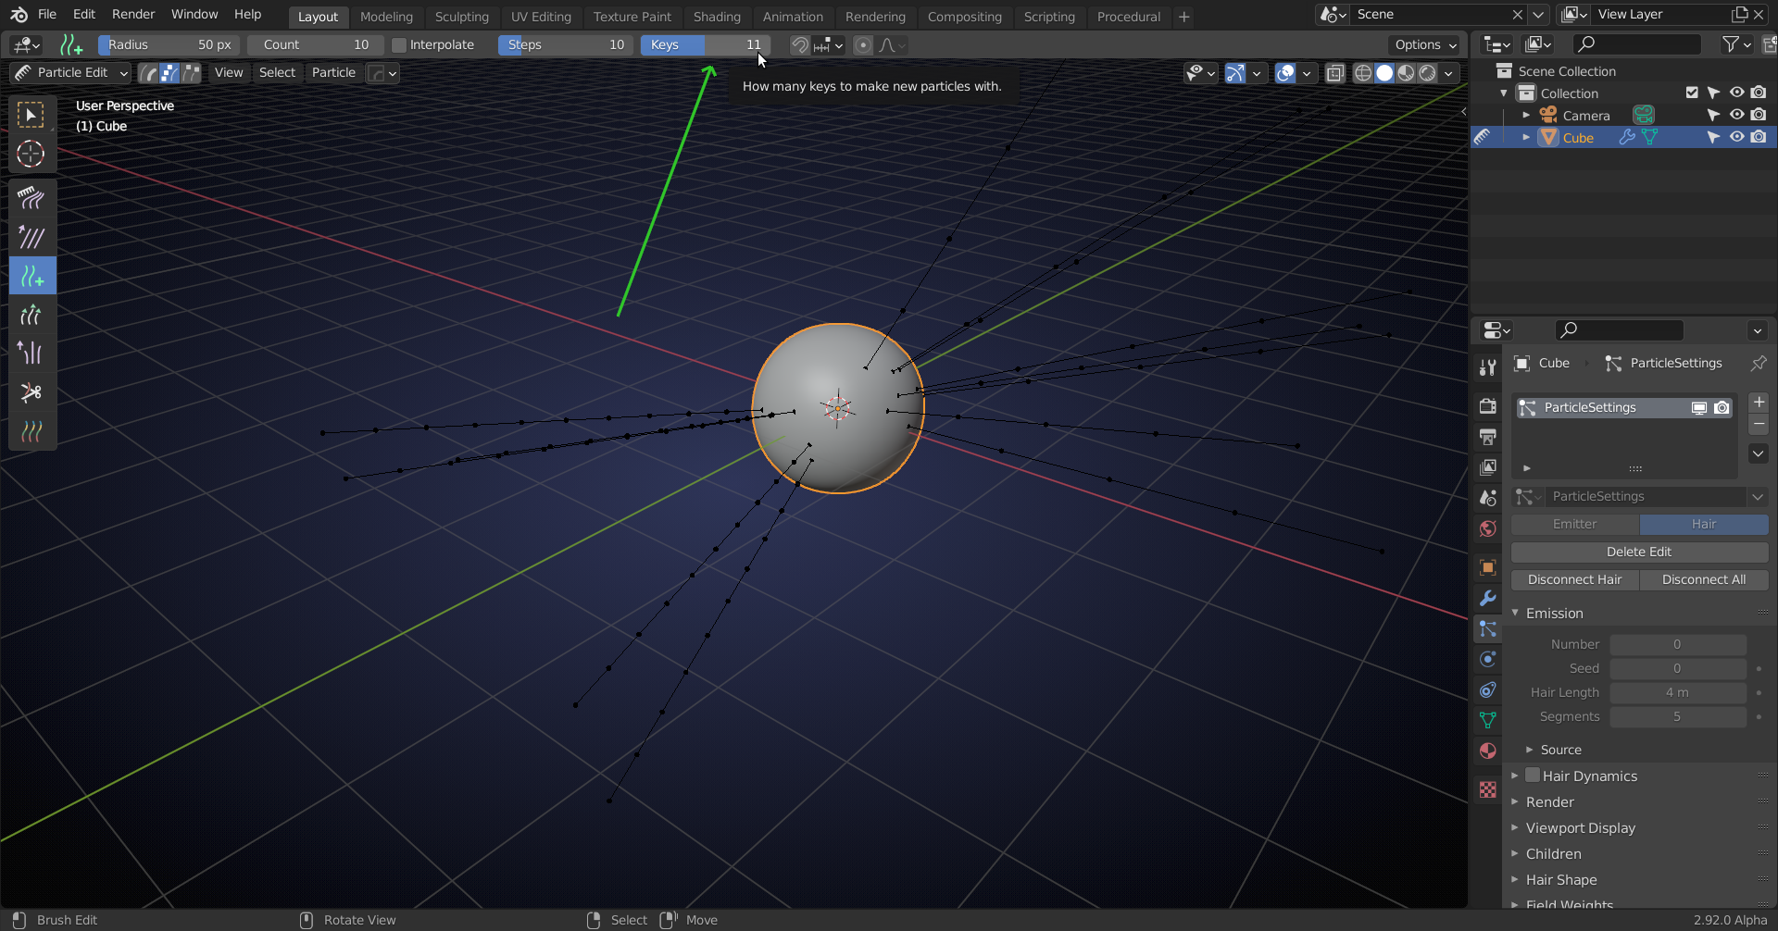Viewport: 1778px width, 931px height.
Task: Select the Add hair brush tool
Action: click(31, 276)
